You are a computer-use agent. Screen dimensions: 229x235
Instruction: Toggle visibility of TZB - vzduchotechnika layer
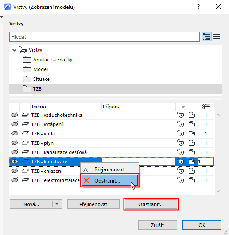click(x=15, y=115)
